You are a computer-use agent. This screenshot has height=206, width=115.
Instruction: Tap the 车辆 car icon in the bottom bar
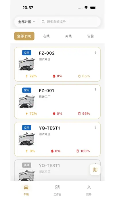[x=26, y=187]
